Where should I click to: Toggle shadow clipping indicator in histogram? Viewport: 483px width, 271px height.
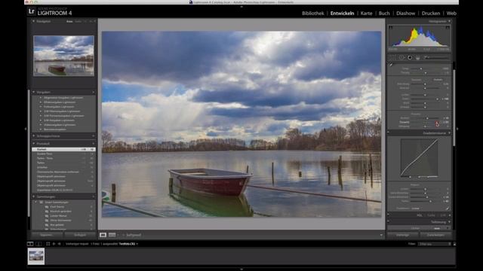coord(391,28)
